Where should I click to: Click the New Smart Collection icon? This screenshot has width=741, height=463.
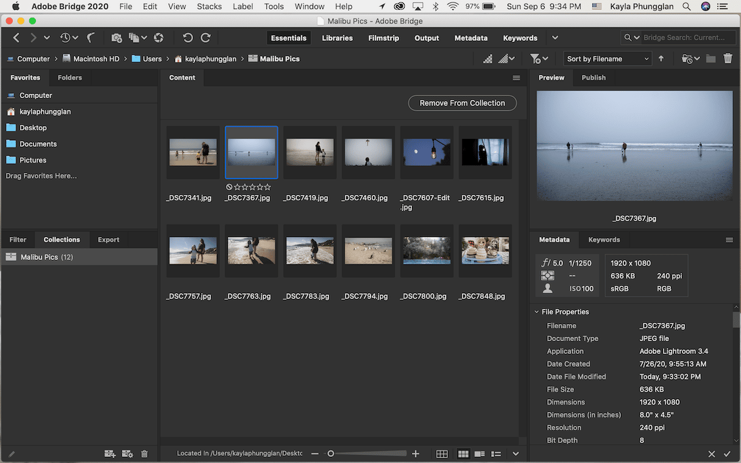[x=127, y=454]
